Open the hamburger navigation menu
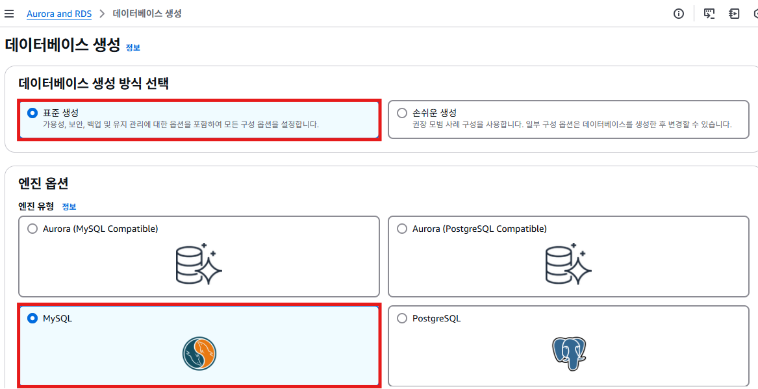Screen dimensions: 758x389 coord(8,14)
